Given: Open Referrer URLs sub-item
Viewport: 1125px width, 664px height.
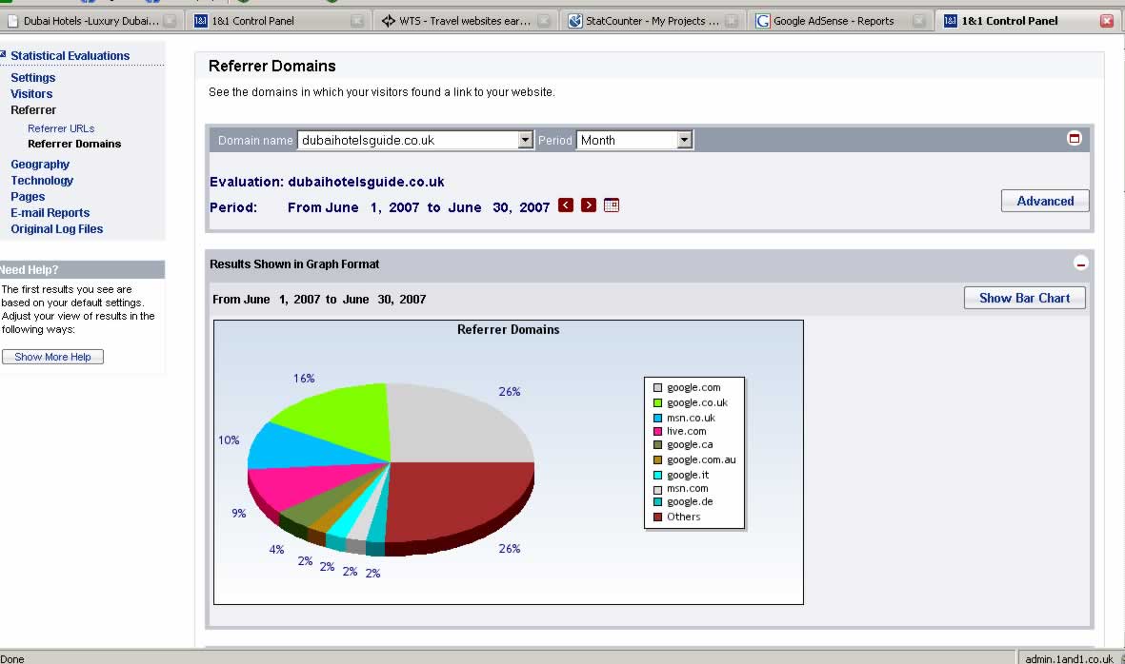Looking at the screenshot, I should tap(61, 128).
